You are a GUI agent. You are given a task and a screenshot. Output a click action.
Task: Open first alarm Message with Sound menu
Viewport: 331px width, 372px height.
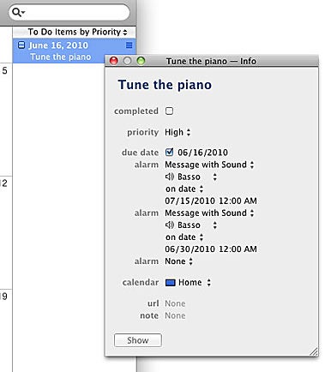coord(209,165)
